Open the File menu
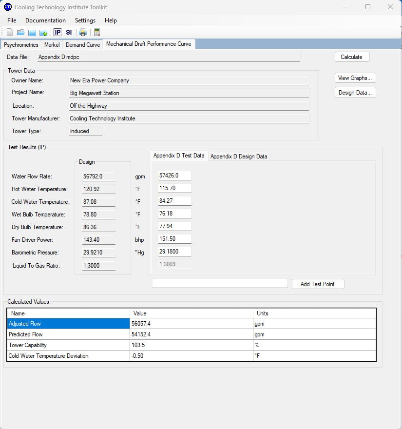The width and height of the screenshot is (402, 429). [x=12, y=20]
